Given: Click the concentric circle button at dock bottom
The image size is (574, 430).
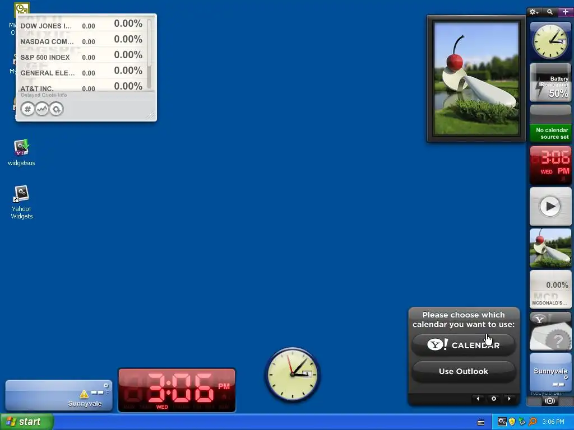Looking at the screenshot, I should tap(550, 401).
